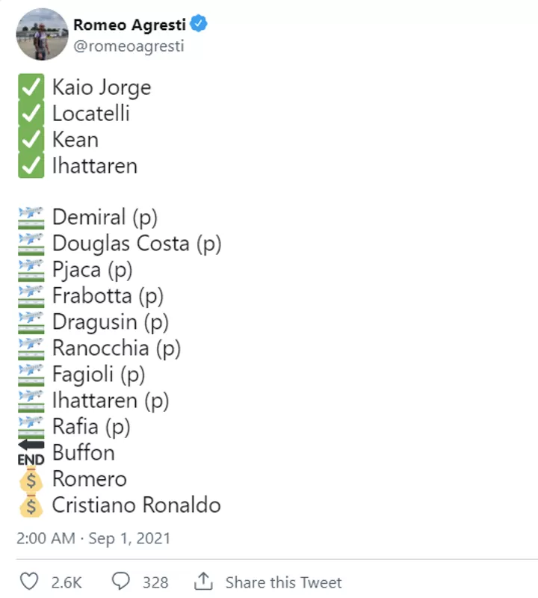Click the END arrow emoji beside Buffon
Viewport: 538px width, 598px height.
click(31, 453)
